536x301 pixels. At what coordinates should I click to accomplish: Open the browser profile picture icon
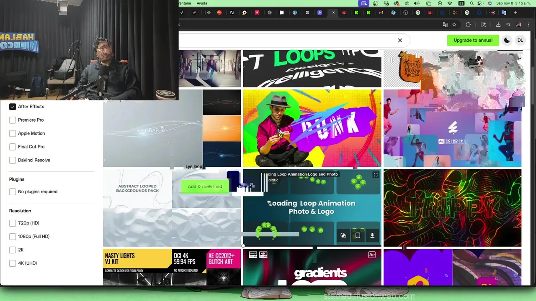coord(518,25)
